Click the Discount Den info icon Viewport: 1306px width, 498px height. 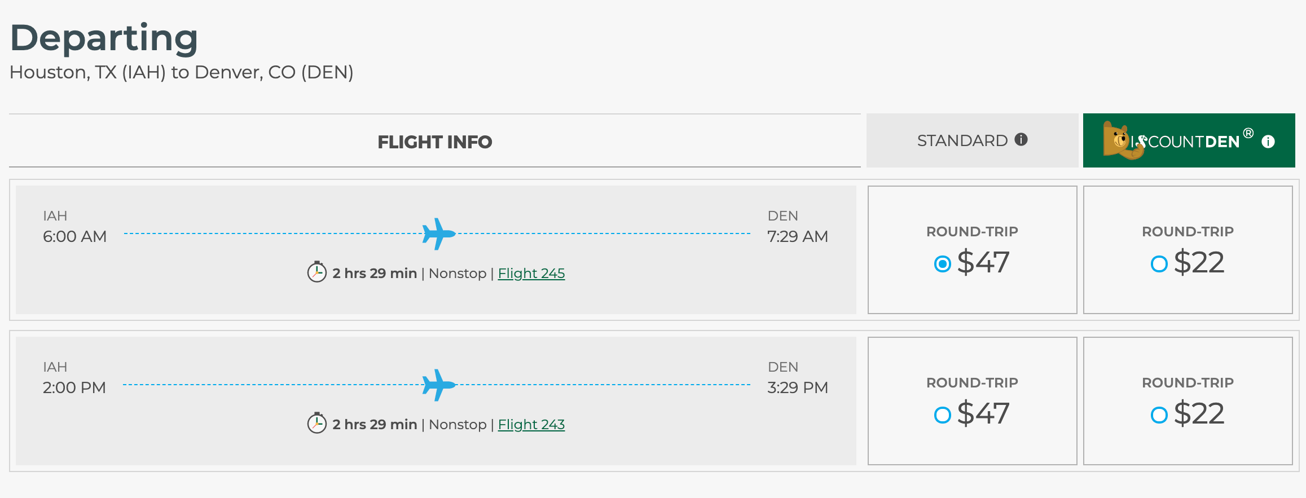(1268, 142)
